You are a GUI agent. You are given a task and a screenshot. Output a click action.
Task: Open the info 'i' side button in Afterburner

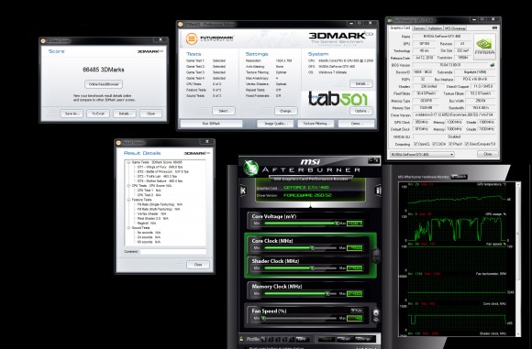[x=378, y=191]
